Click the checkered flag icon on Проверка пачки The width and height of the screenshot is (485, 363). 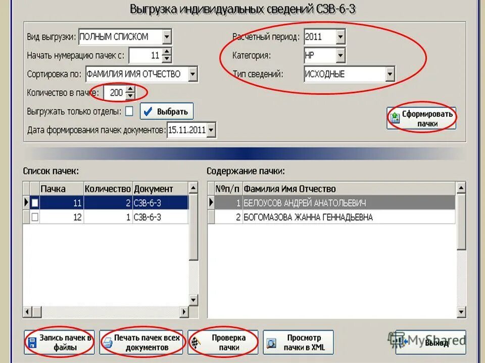(x=197, y=343)
